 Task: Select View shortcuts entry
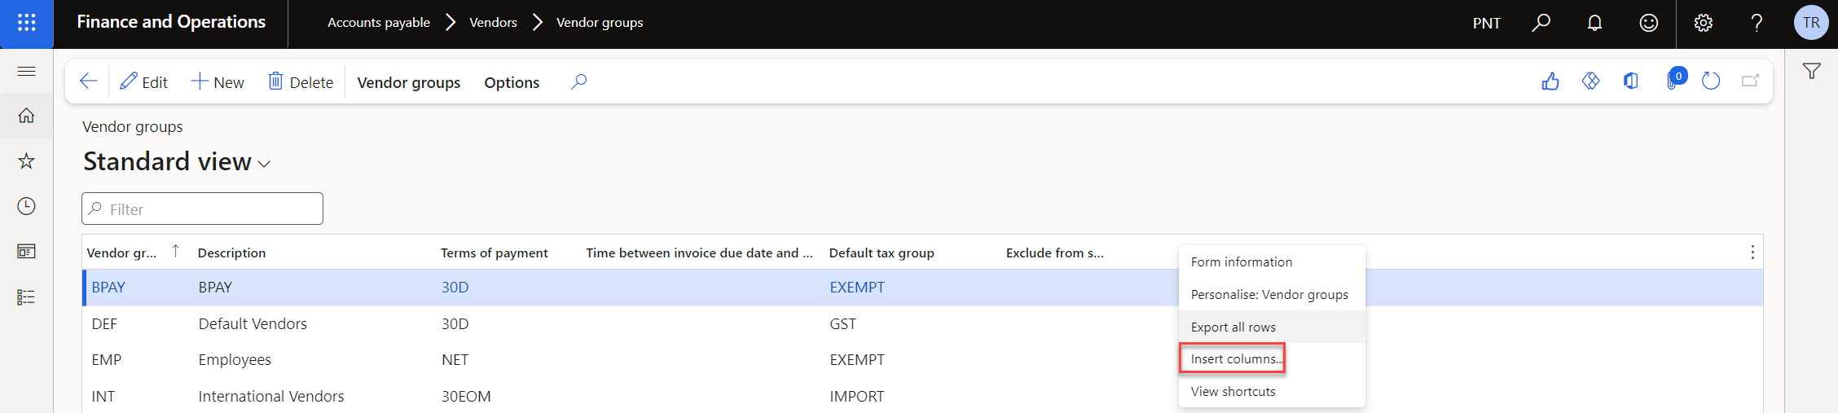(x=1272, y=391)
